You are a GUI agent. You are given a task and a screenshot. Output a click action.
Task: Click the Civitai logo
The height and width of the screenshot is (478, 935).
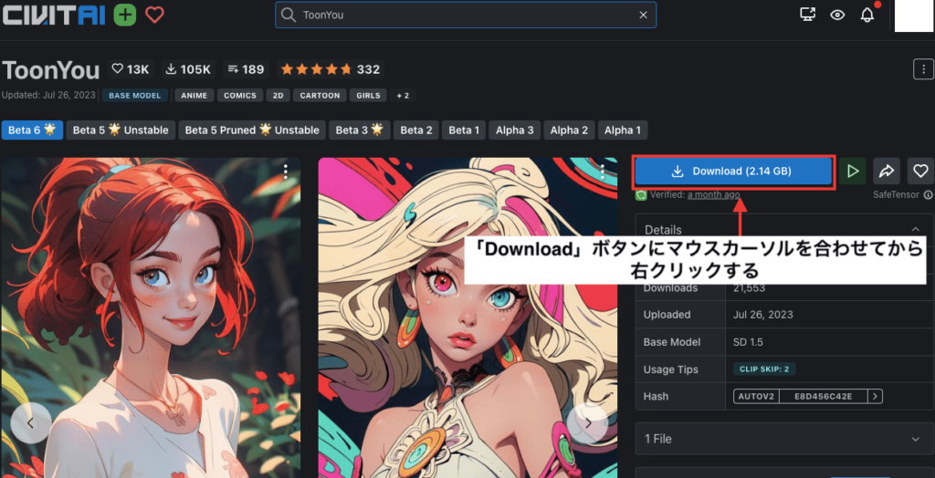click(x=54, y=15)
